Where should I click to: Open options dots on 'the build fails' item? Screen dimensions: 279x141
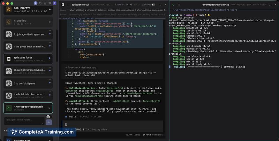(x=50, y=92)
